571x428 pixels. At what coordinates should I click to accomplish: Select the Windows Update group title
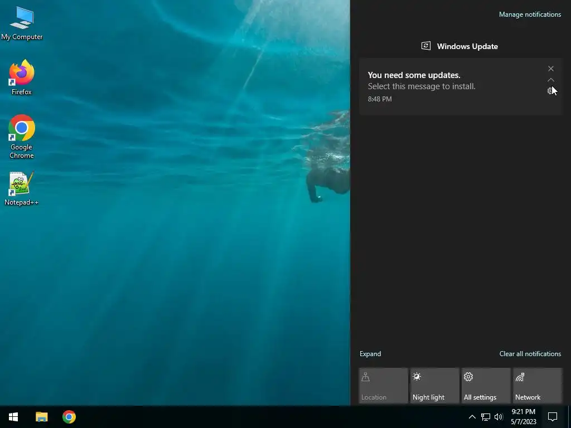[x=467, y=46]
